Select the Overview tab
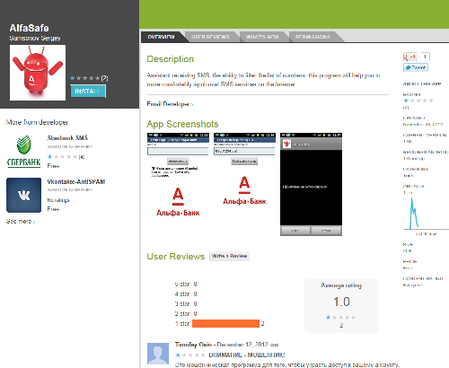 (161, 37)
